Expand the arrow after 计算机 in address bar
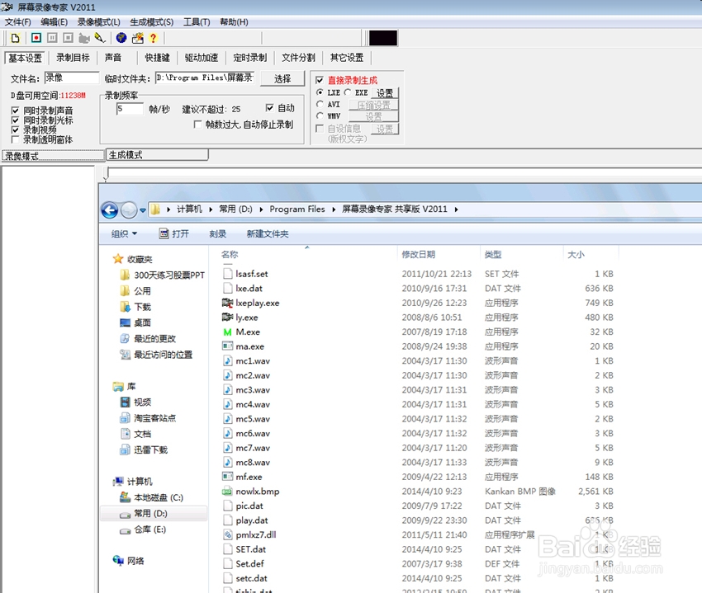 (211, 209)
